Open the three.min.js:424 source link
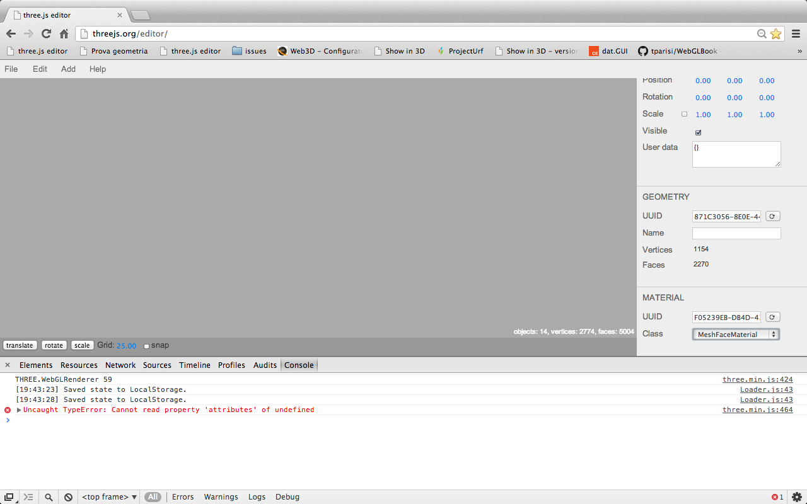The width and height of the screenshot is (807, 504). point(757,380)
